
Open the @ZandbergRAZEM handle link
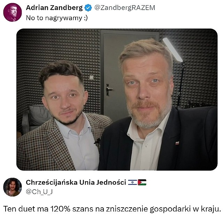point(125,8)
